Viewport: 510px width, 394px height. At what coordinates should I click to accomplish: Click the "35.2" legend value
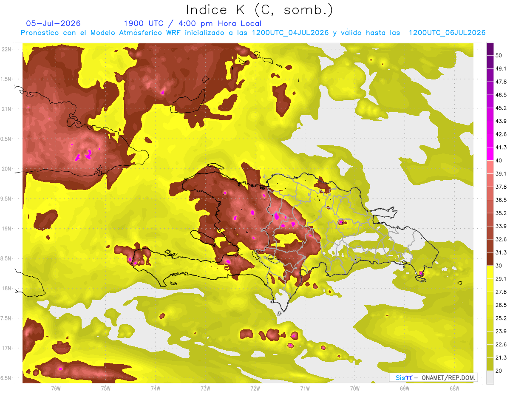[501, 213]
